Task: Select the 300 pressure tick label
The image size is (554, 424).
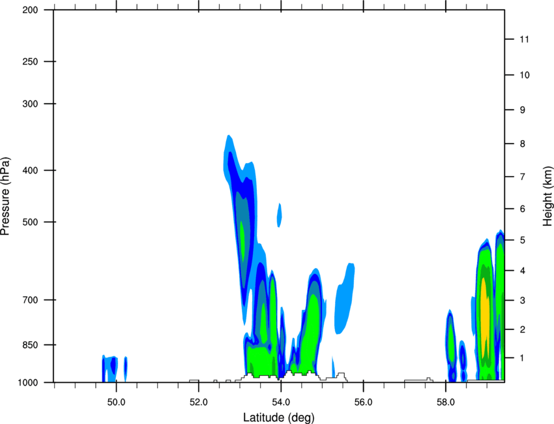Action: [x=30, y=104]
